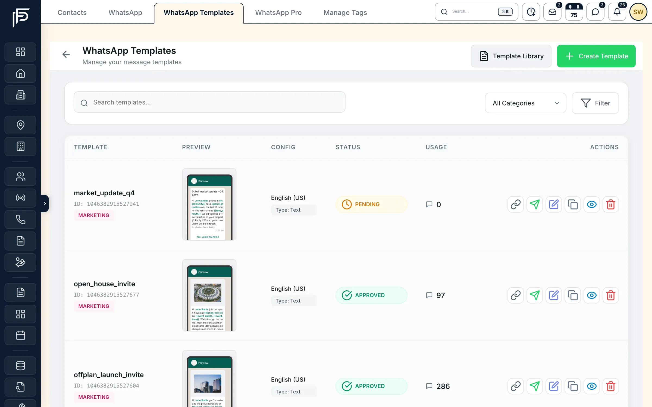This screenshot has width=652, height=407.
Task: Preview market_update_q4 with eye icon
Action: [592, 204]
